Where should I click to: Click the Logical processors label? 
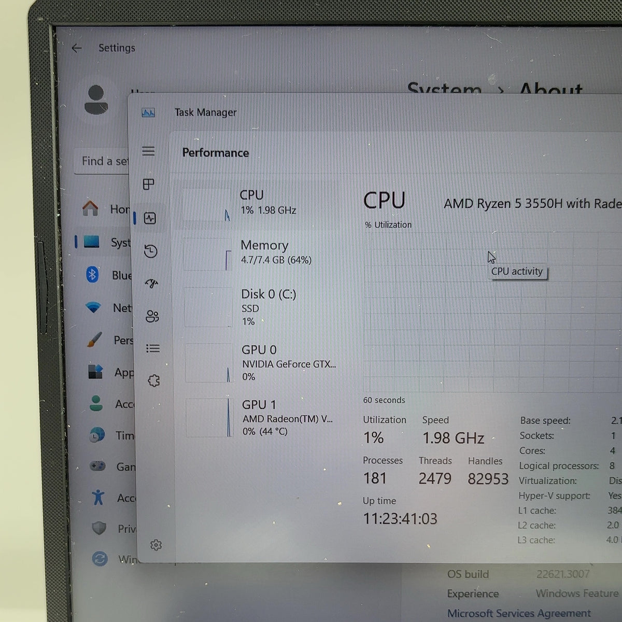(559, 466)
